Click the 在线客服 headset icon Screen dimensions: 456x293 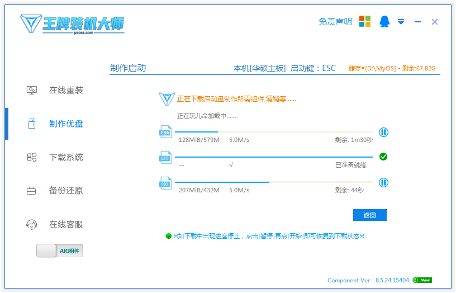[x=32, y=224]
